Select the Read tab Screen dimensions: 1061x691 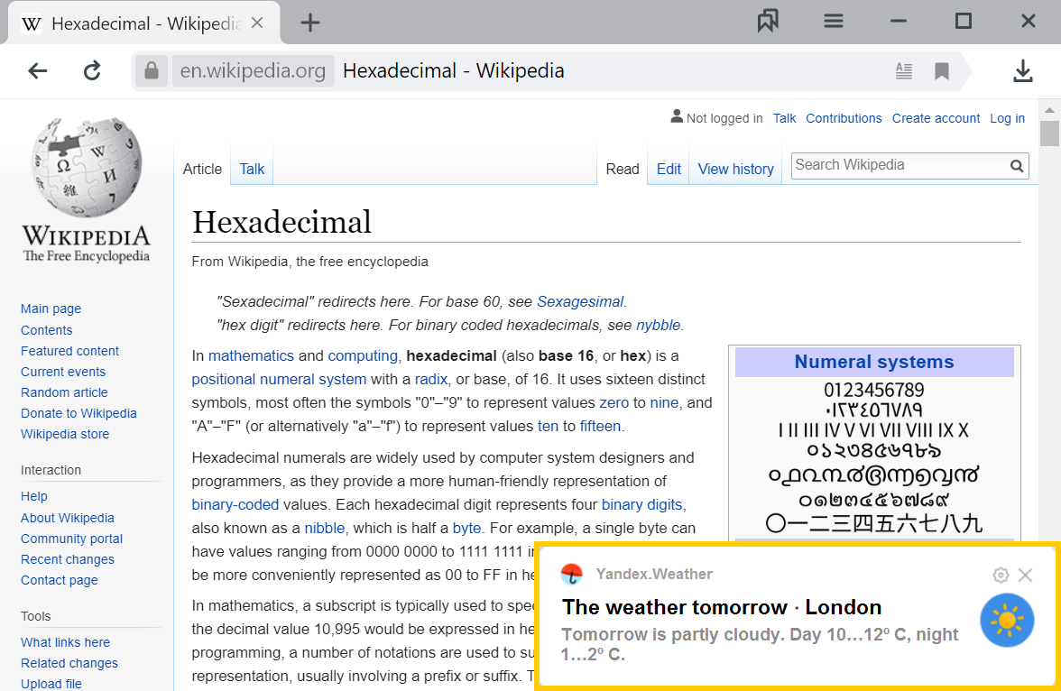click(623, 170)
